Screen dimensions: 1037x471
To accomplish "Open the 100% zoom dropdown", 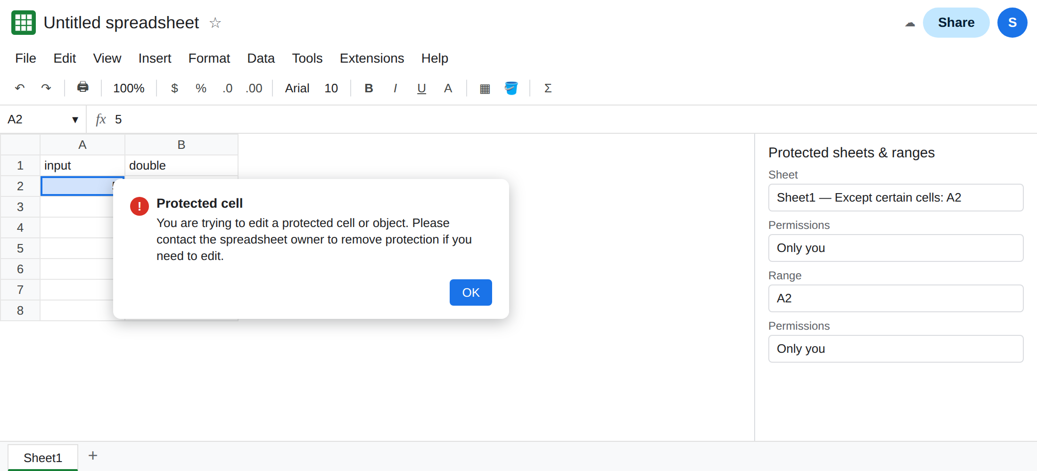I will [x=129, y=88].
